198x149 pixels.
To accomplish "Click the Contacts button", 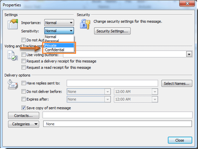I will click(x=24, y=116).
